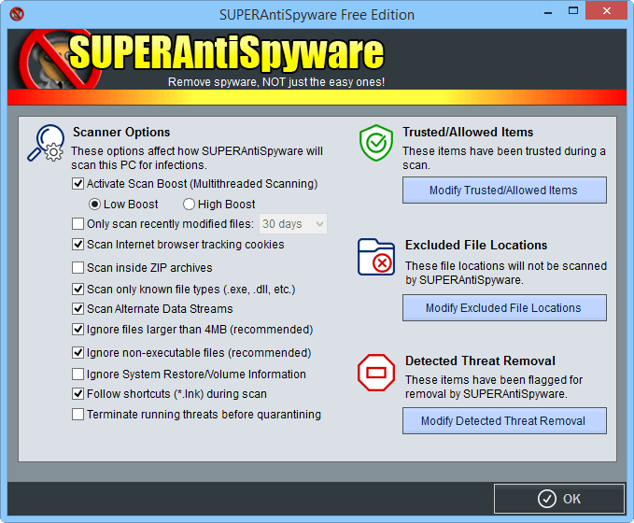Check Ignore System Restore/Volume Information
The image size is (634, 523).
pyautogui.click(x=77, y=375)
